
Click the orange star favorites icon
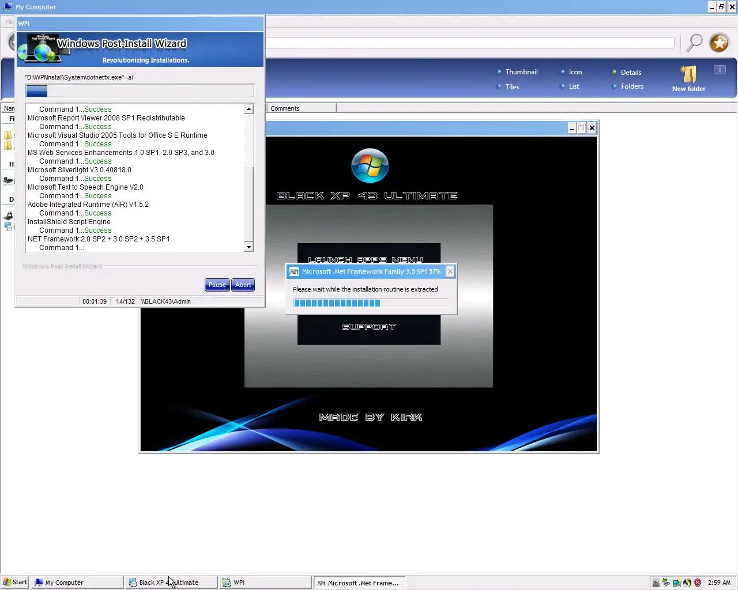[719, 43]
